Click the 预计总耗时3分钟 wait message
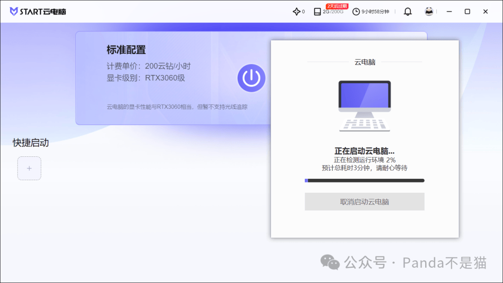This screenshot has width=503, height=283. [364, 168]
